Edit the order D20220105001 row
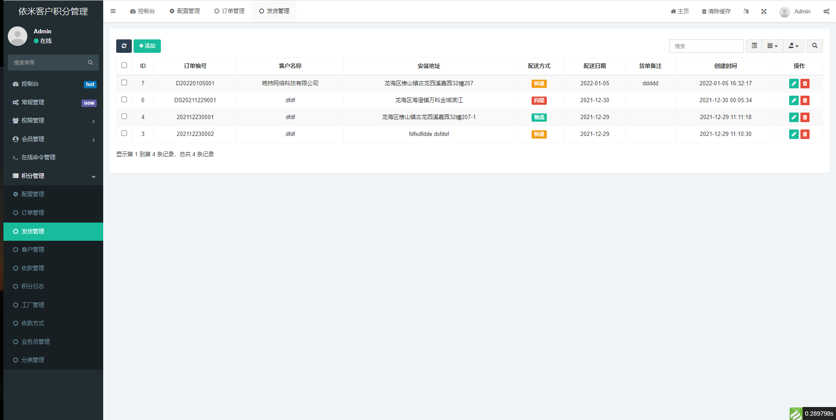 pos(794,84)
